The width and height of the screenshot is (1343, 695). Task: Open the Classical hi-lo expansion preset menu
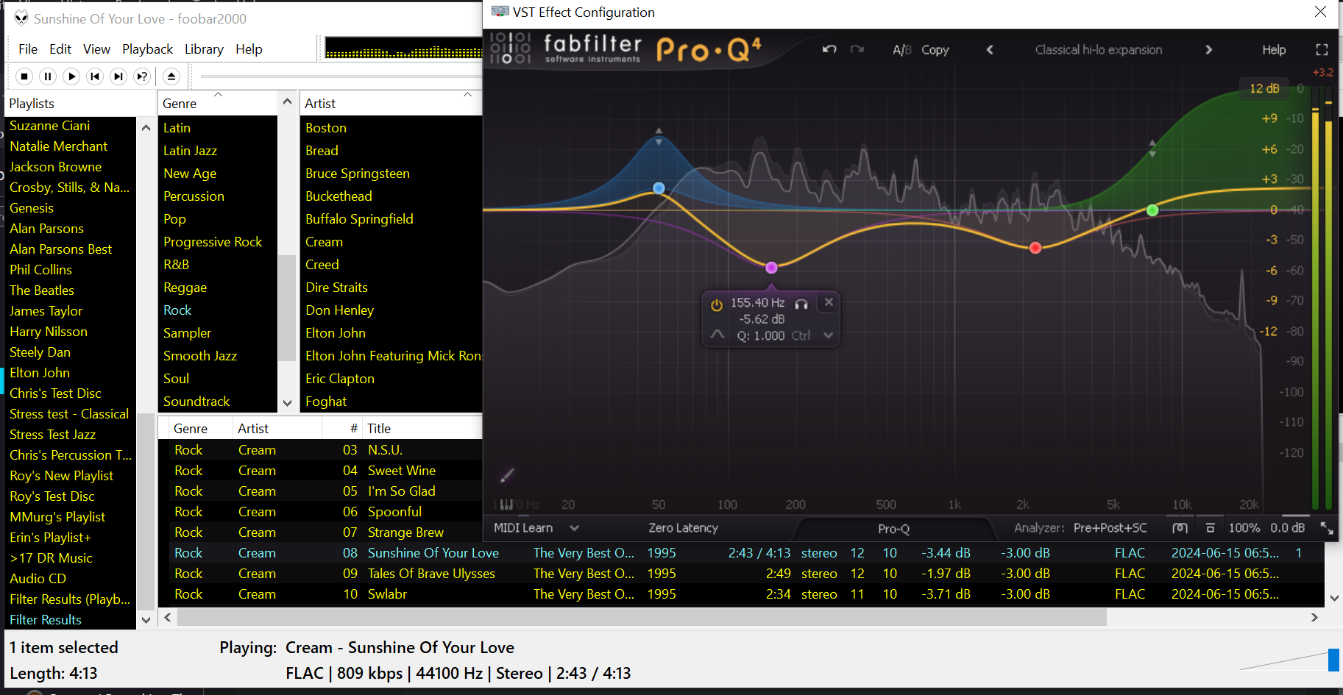tap(1099, 49)
